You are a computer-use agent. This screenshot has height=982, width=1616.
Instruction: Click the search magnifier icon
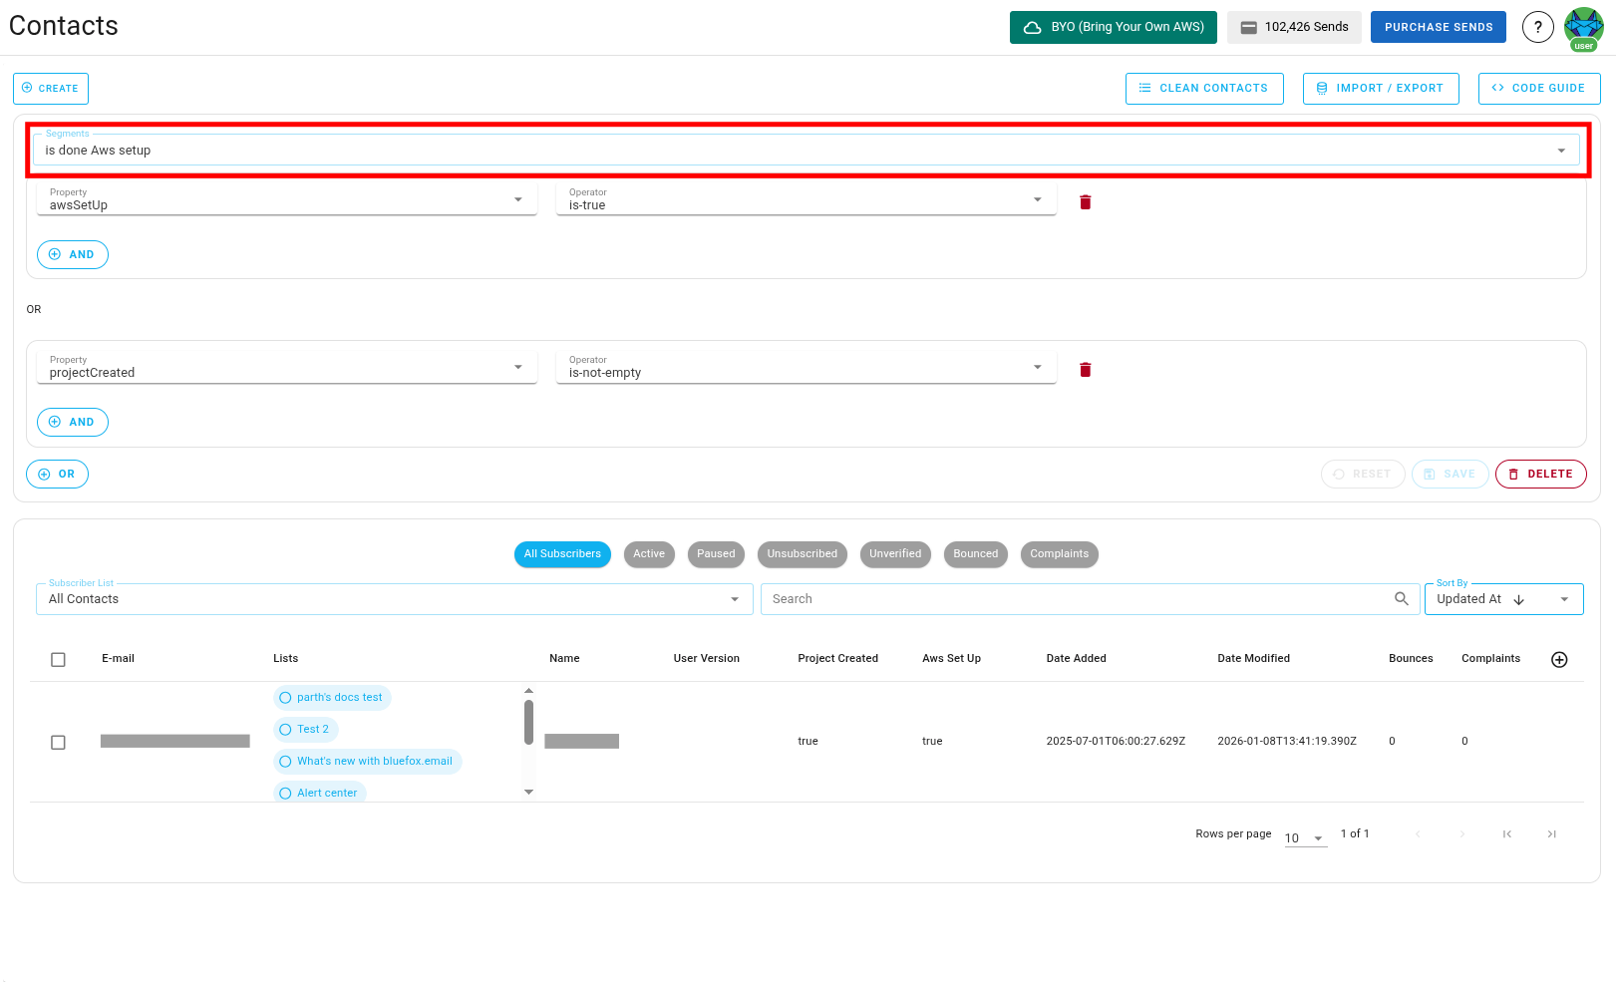click(x=1402, y=598)
